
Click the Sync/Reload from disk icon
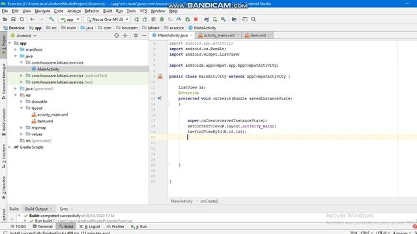click(22, 19)
